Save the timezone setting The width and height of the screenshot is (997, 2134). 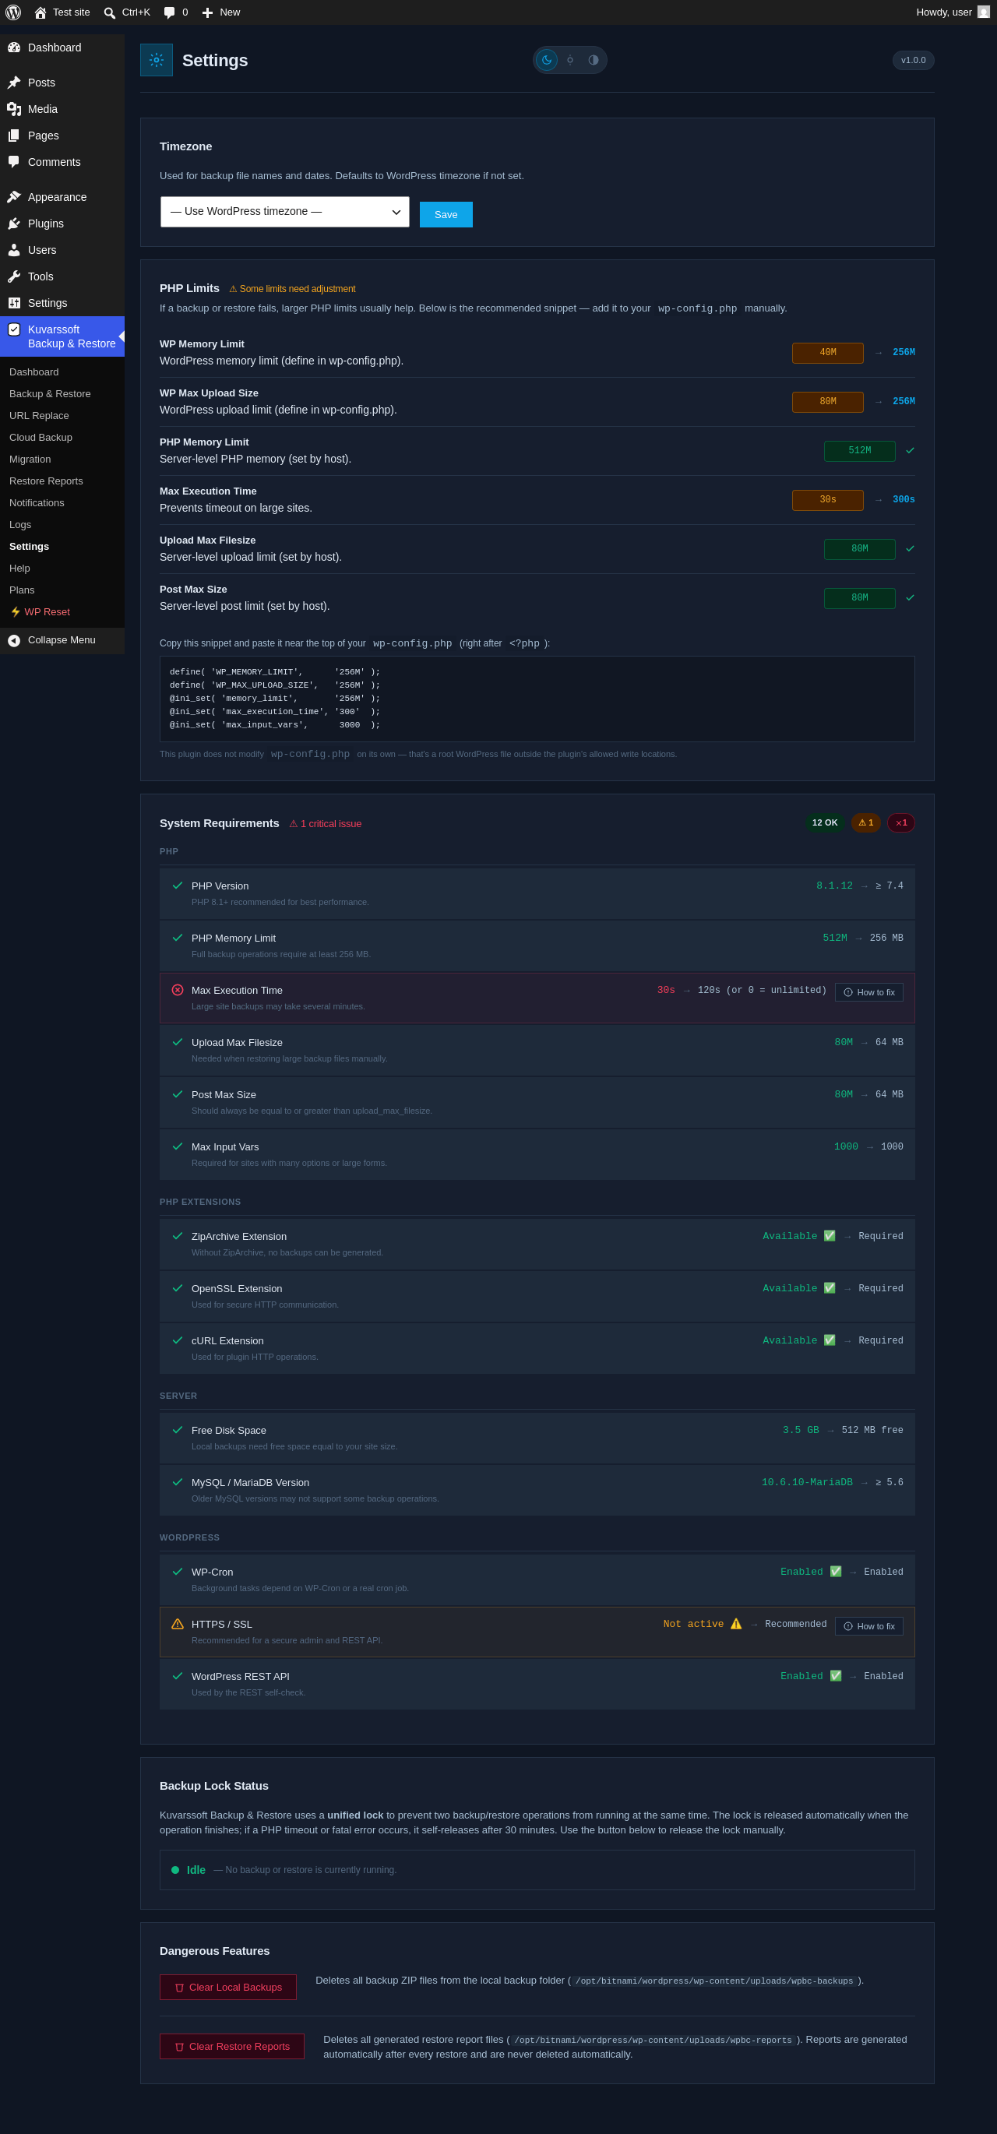coord(446,214)
